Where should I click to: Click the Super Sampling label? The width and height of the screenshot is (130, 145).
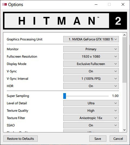coord(18,96)
